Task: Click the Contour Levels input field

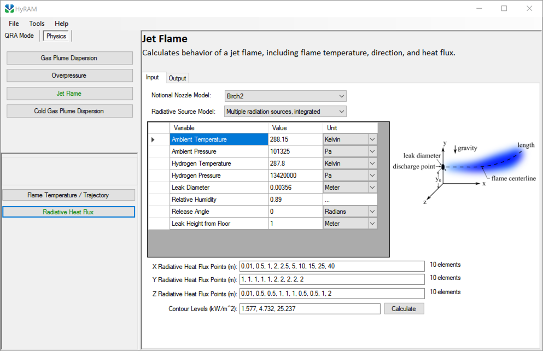Action: point(310,309)
